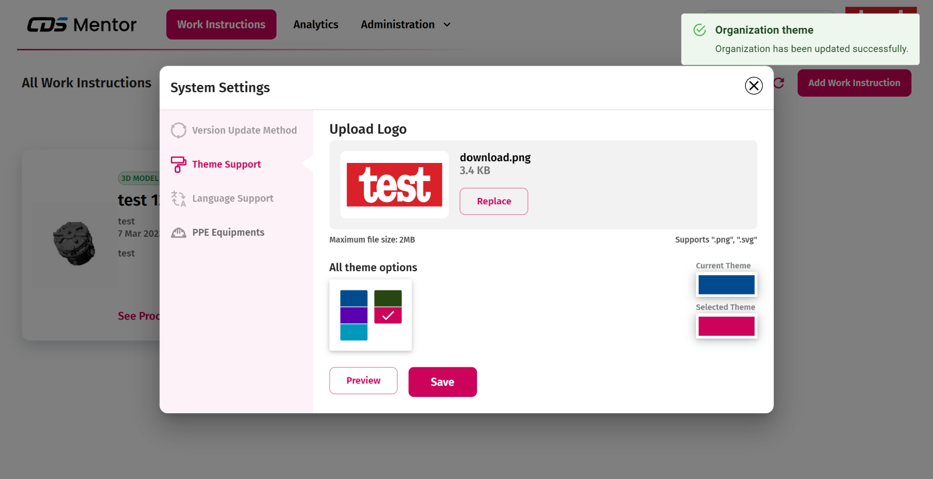Close the System Settings dialog
The width and height of the screenshot is (933, 479).
[753, 86]
